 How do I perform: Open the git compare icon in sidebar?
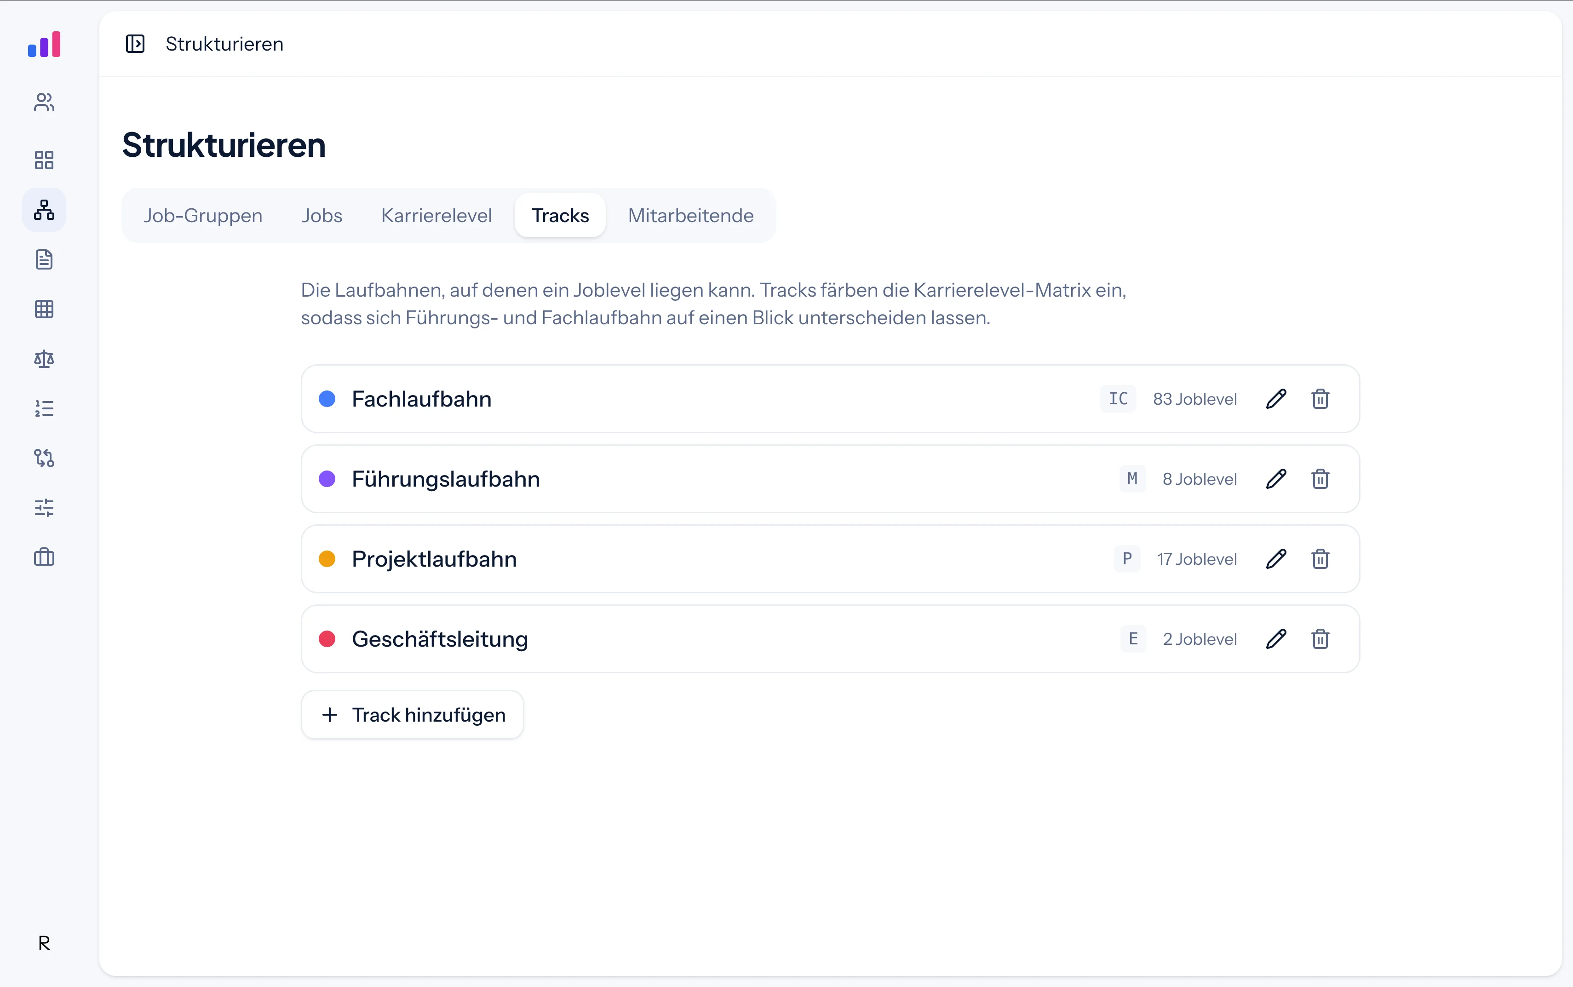(44, 458)
